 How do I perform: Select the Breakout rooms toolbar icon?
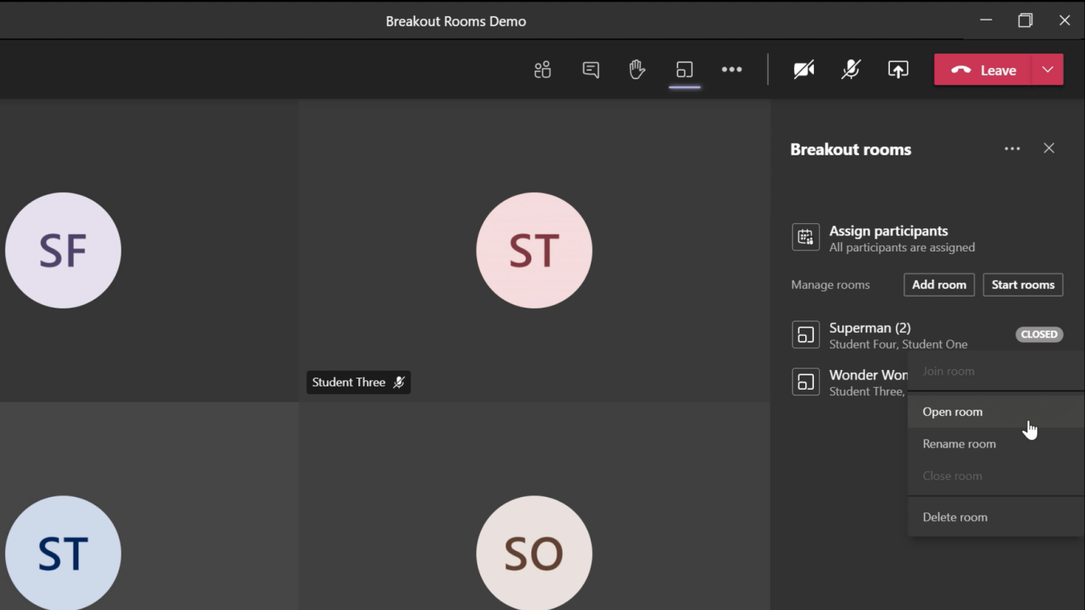[684, 69]
